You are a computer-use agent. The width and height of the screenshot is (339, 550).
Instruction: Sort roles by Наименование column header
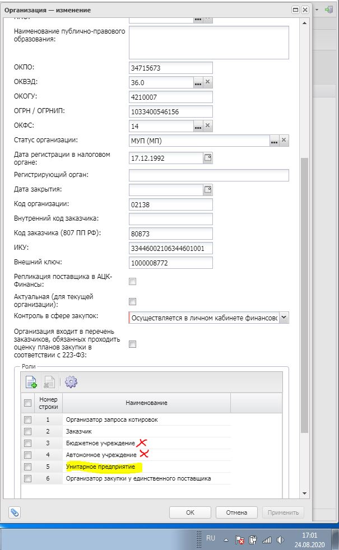(x=146, y=403)
